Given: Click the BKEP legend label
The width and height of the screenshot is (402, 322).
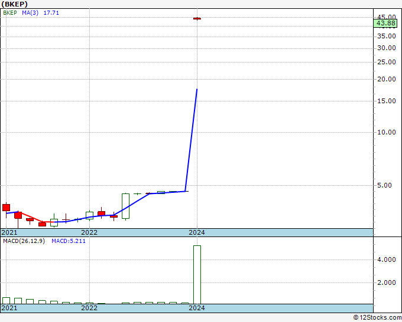Looking at the screenshot, I should click(x=10, y=13).
